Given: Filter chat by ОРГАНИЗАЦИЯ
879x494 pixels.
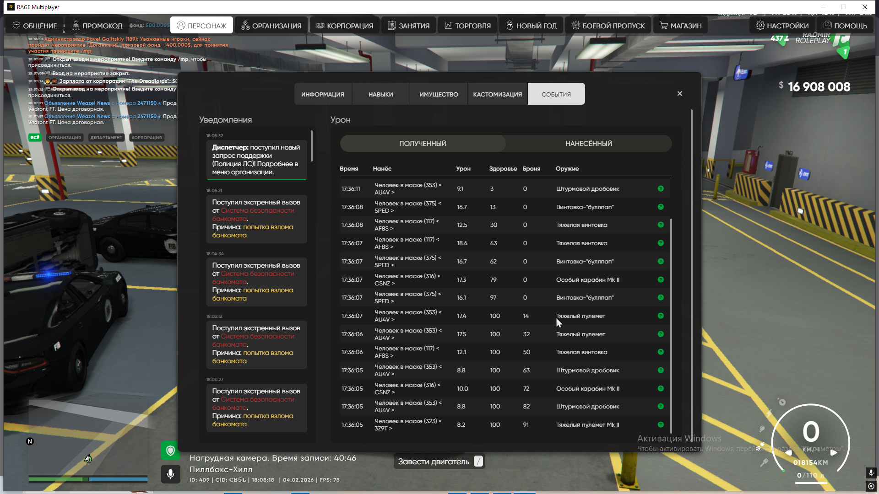Looking at the screenshot, I should click(x=65, y=137).
